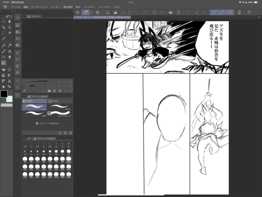Click the stepper arrows beside the edit mode icon

click(92, 12)
